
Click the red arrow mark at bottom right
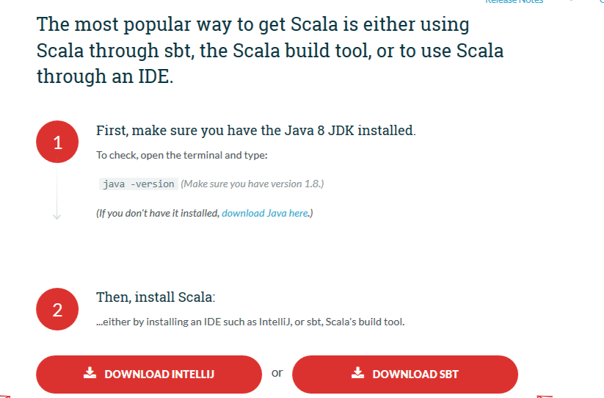[x=545, y=396]
